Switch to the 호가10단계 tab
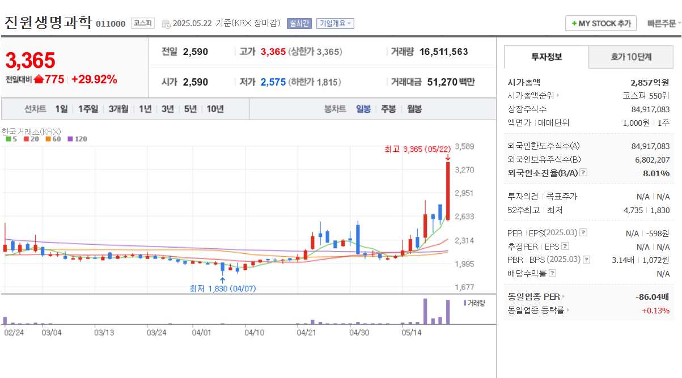This screenshot has height=378, width=682. [x=631, y=57]
